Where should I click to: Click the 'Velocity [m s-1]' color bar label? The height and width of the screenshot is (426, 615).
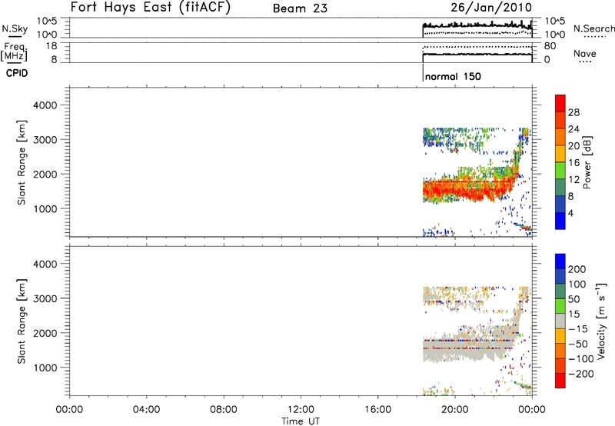click(600, 321)
